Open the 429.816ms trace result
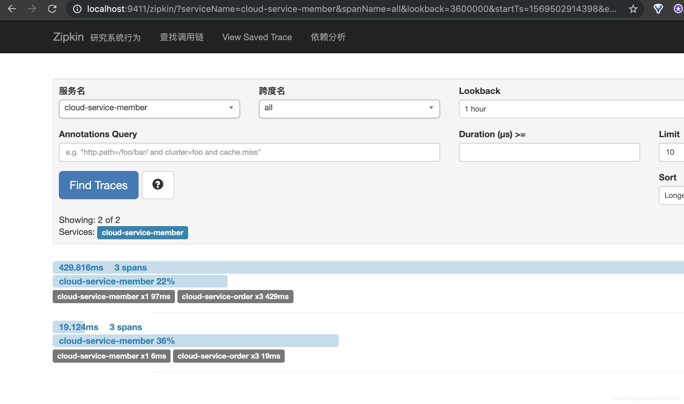The image size is (684, 404). (368, 267)
